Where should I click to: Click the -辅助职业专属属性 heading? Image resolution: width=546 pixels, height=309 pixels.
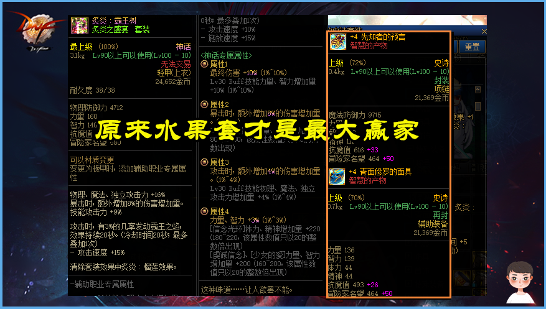tap(101, 284)
